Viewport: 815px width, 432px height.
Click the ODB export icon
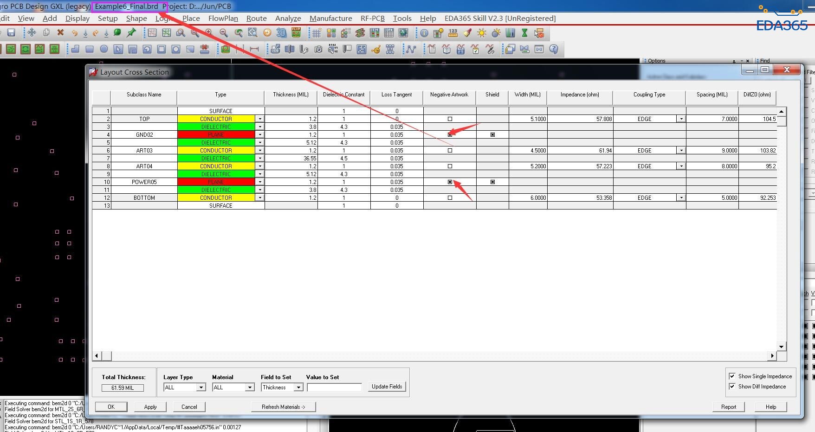coord(275,49)
